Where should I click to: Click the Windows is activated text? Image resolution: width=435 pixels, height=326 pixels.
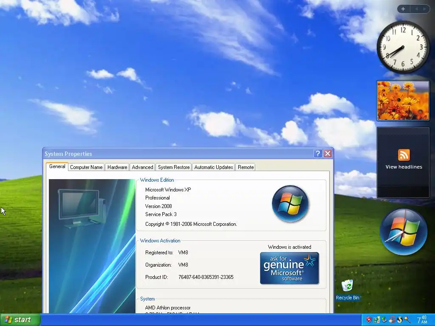click(289, 247)
